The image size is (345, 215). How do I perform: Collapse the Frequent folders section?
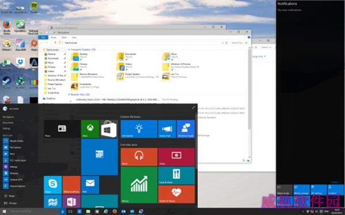tap(69, 50)
